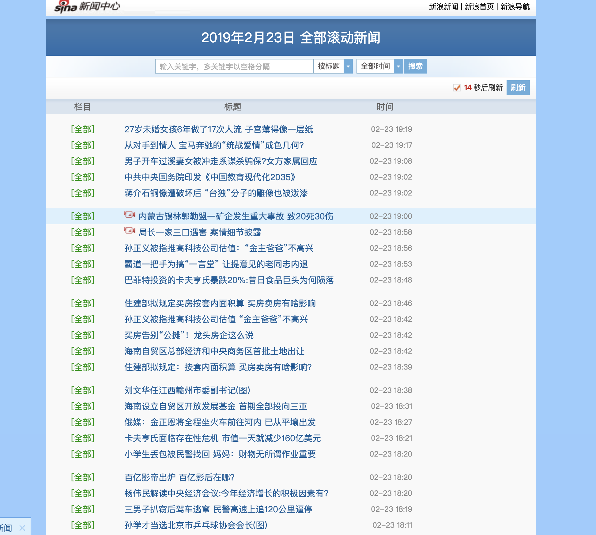Open headline 刘文华任江西赣州市委副书记(图)
Screen dimensions: 596x535
[187, 390]
